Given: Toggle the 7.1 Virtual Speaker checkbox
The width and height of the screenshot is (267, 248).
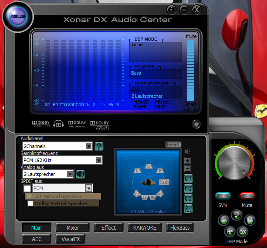Looking at the screenshot, I should 29,196.
